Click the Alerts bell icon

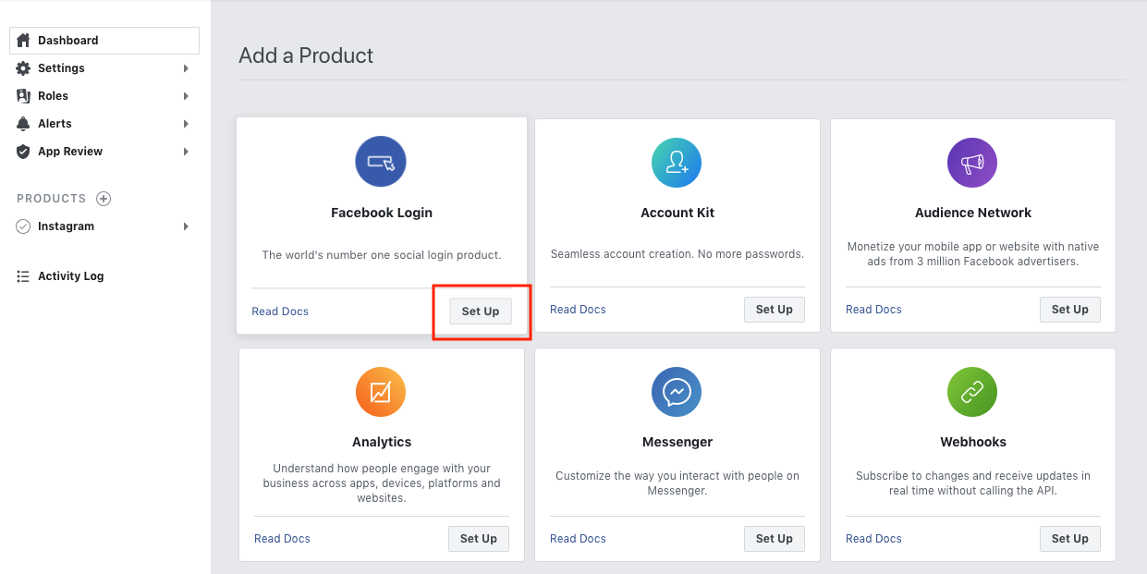(24, 124)
